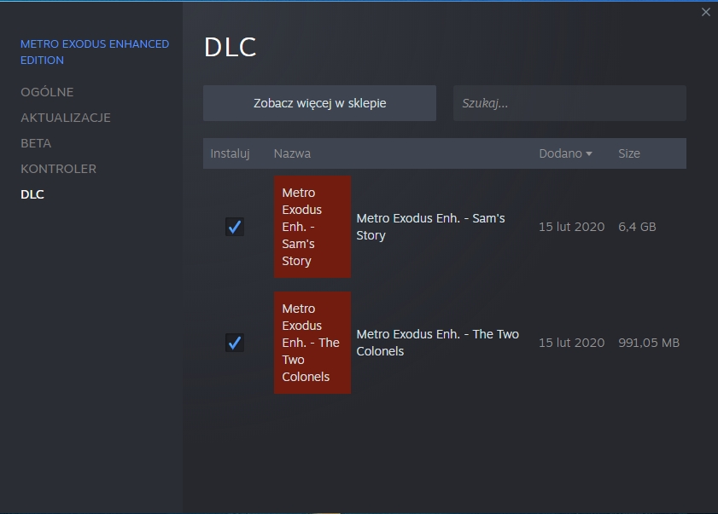Uncheck install for The Two Colonels DLC
The height and width of the screenshot is (514, 718).
tap(235, 343)
